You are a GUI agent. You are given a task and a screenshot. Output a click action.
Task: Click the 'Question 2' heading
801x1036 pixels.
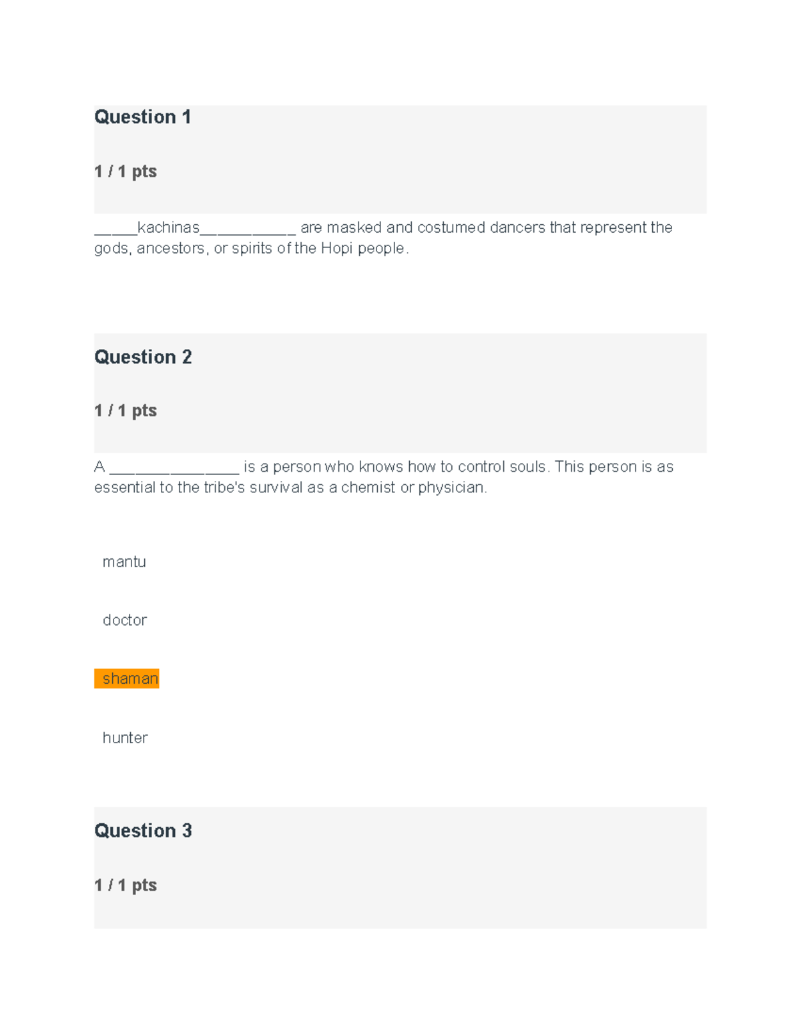click(143, 357)
